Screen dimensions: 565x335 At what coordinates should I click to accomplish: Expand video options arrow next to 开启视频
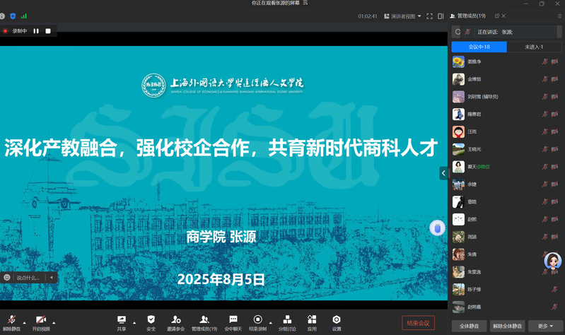click(x=54, y=323)
